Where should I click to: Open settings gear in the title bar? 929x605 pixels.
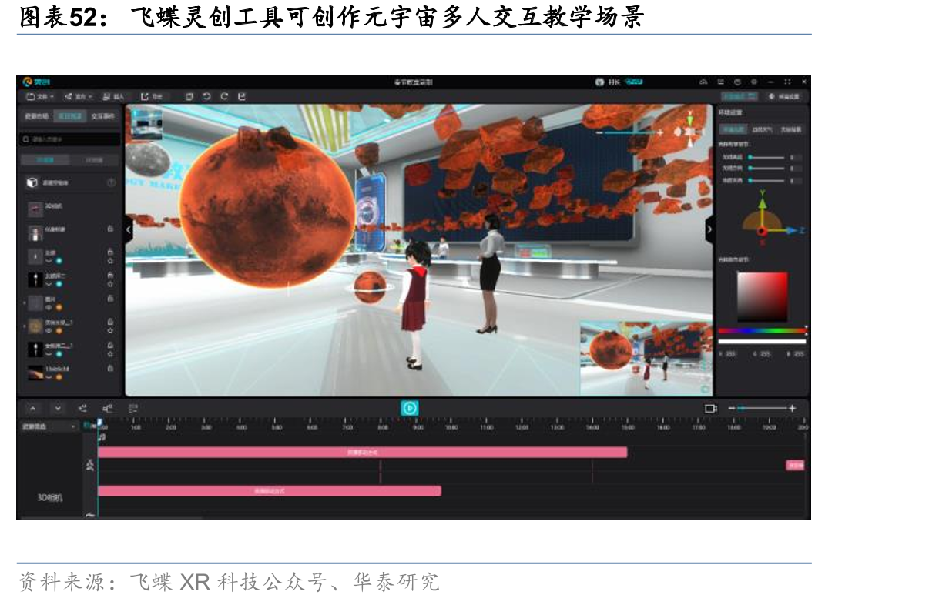754,82
